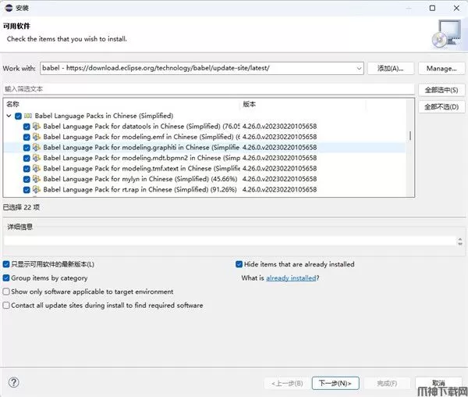468x397 pixels.
Task: Select the rt.rap in Chinese (Simplified) (91.26%) row
Action: click(140, 189)
